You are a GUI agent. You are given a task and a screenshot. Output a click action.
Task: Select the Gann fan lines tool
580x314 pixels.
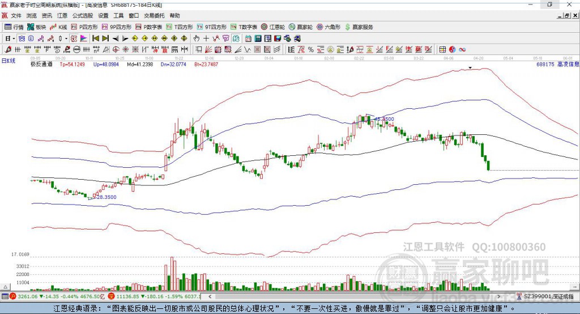pyautogui.click(x=208, y=50)
